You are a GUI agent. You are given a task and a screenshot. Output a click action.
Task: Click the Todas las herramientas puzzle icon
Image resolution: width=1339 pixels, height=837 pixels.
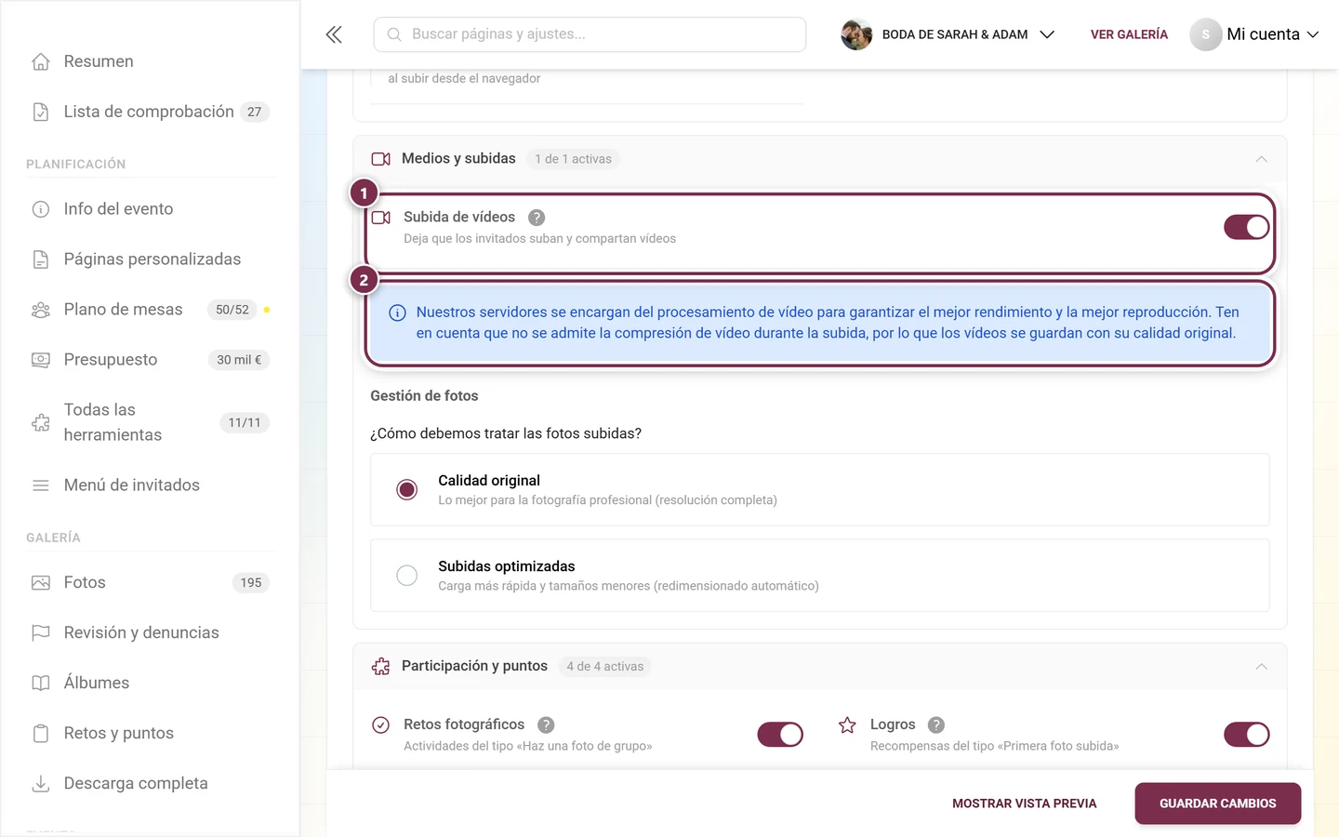click(41, 423)
